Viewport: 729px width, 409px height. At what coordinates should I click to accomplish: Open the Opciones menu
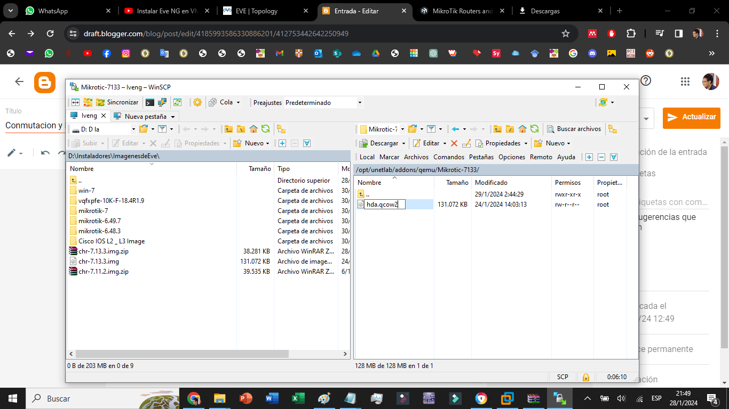(512, 157)
